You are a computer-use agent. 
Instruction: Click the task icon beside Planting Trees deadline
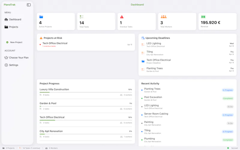143,70
